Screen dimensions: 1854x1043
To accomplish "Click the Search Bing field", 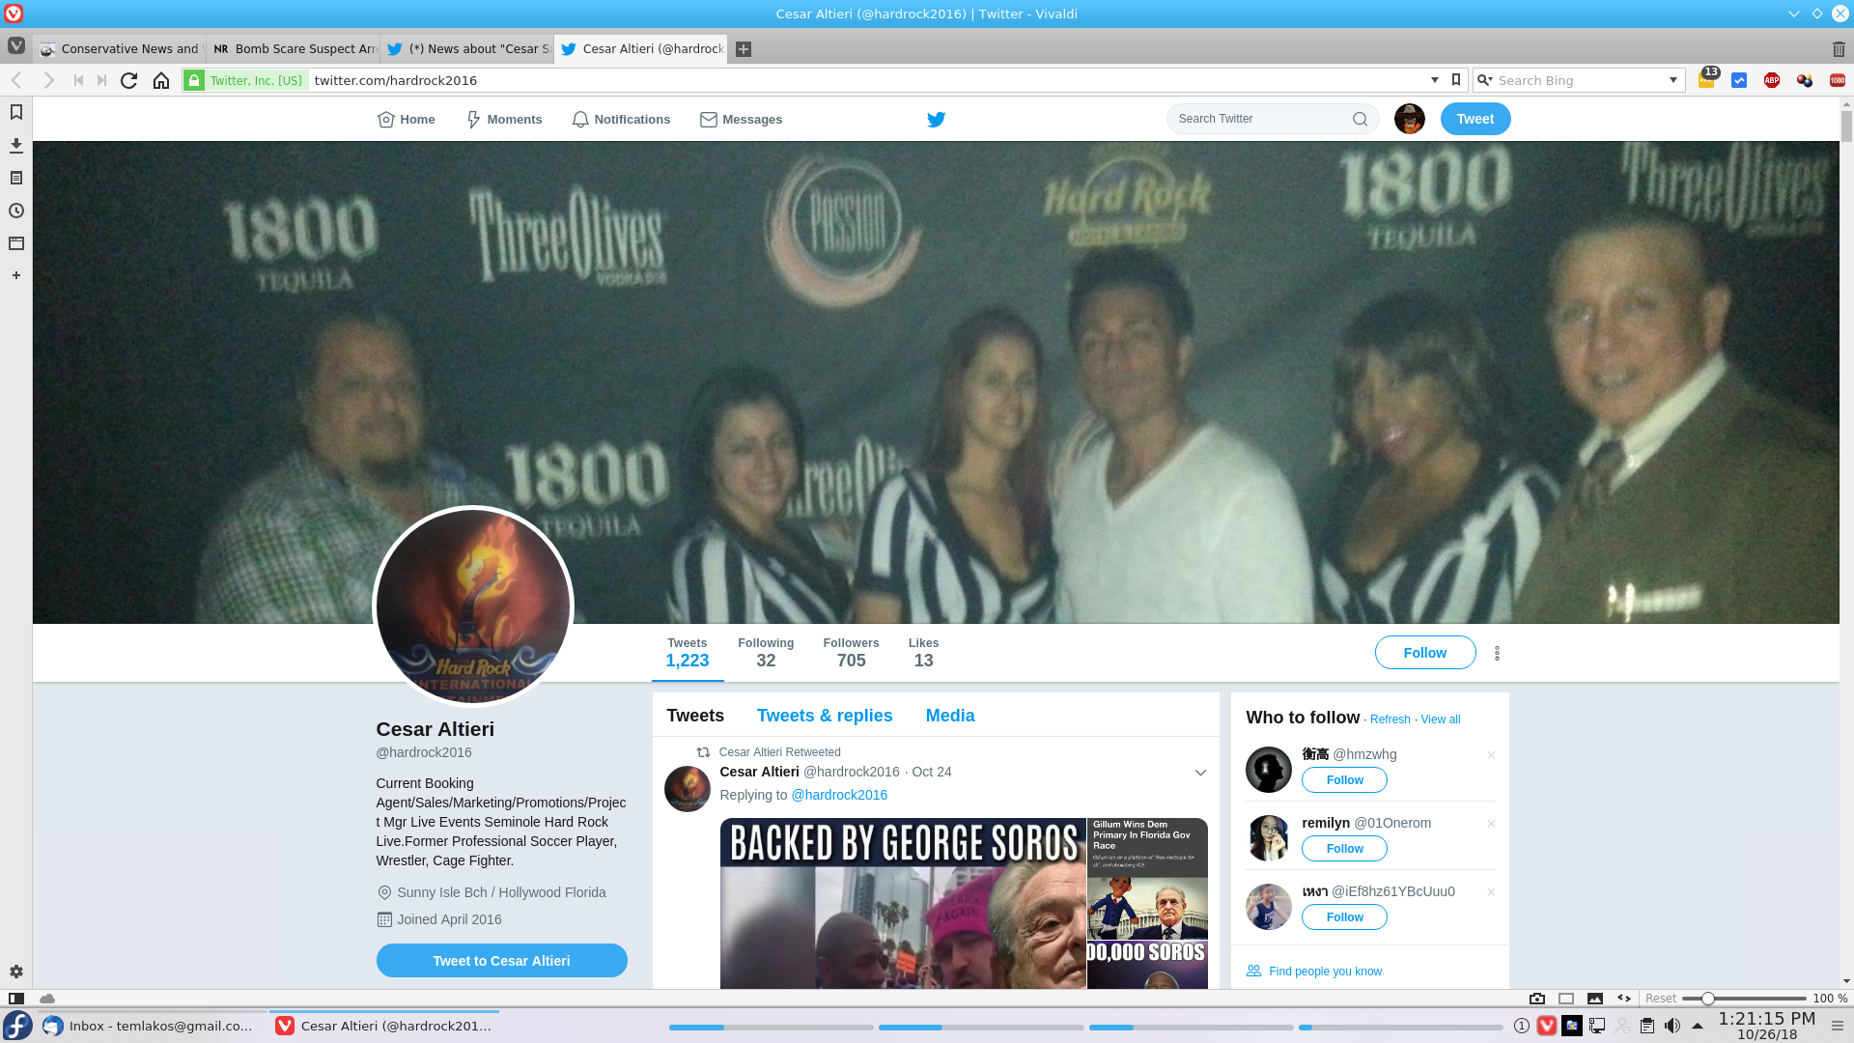I will tap(1581, 80).
